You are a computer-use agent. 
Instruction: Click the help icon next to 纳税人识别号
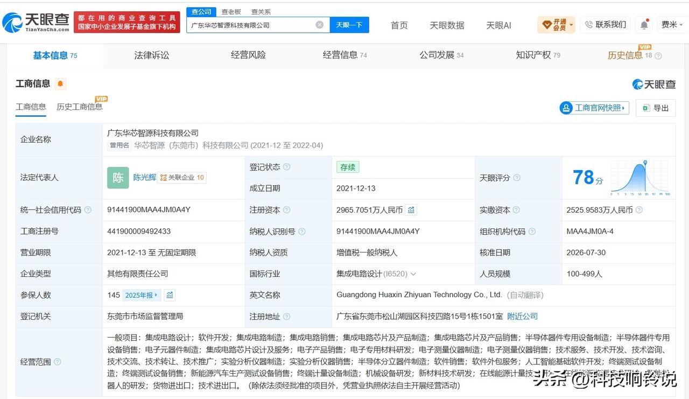(x=302, y=231)
